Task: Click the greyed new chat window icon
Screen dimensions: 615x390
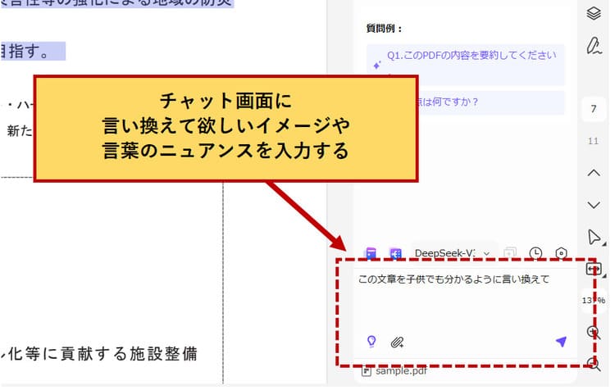Action: (510, 253)
